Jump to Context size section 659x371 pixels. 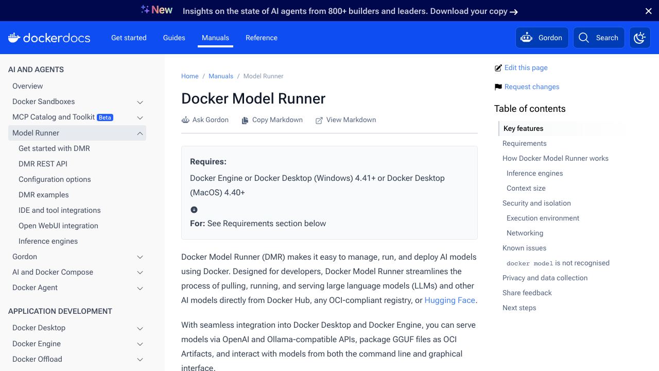click(x=526, y=189)
